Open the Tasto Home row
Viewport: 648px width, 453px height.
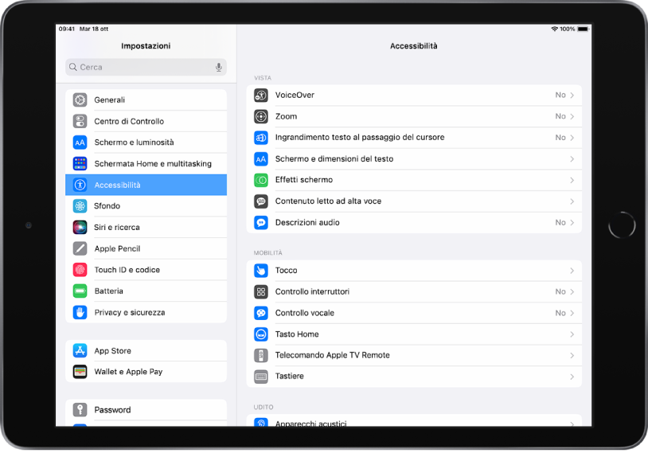pos(414,334)
